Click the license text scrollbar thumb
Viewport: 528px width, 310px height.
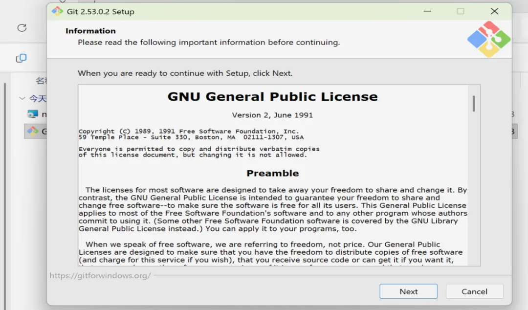(x=474, y=104)
